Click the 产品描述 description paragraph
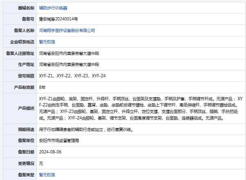The height and width of the screenshot is (180, 246). click(x=141, y=108)
